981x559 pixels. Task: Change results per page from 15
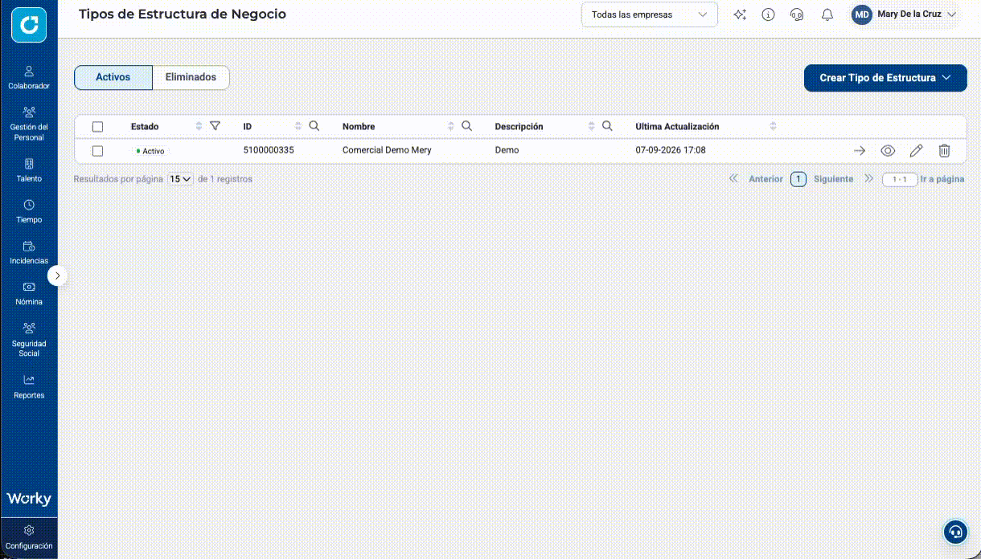click(180, 179)
